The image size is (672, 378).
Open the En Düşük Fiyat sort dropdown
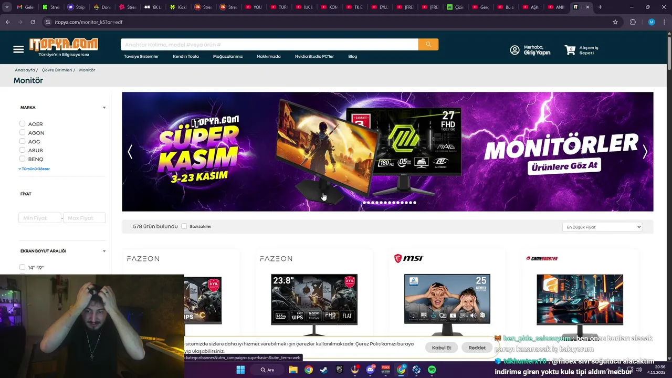pos(602,227)
